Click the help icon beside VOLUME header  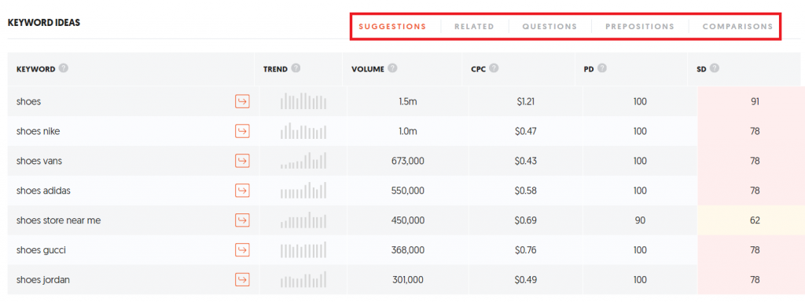(392, 68)
